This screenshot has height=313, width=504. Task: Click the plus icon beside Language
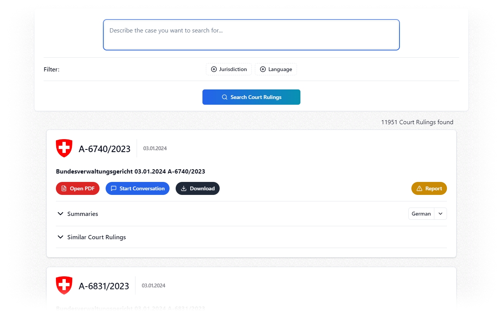(x=263, y=69)
